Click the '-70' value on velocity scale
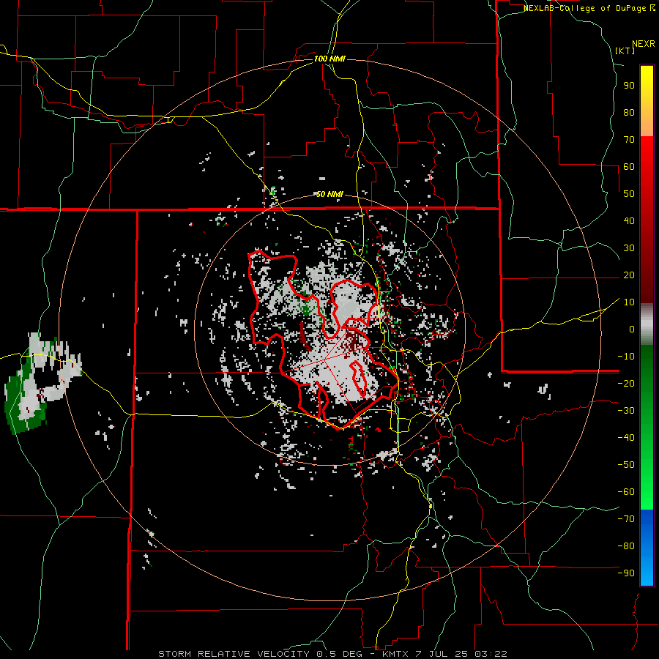This screenshot has height=659, width=659. (626, 519)
